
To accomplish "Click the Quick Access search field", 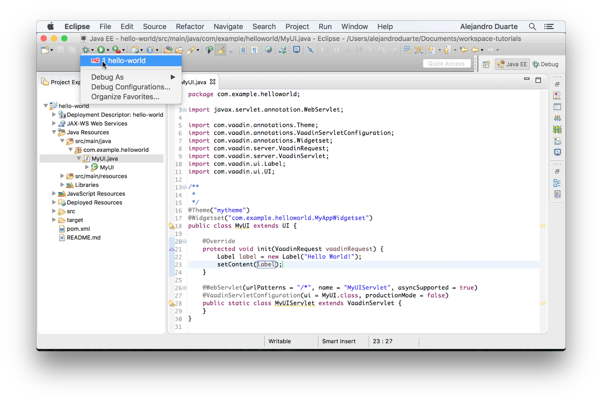I will click(x=446, y=64).
